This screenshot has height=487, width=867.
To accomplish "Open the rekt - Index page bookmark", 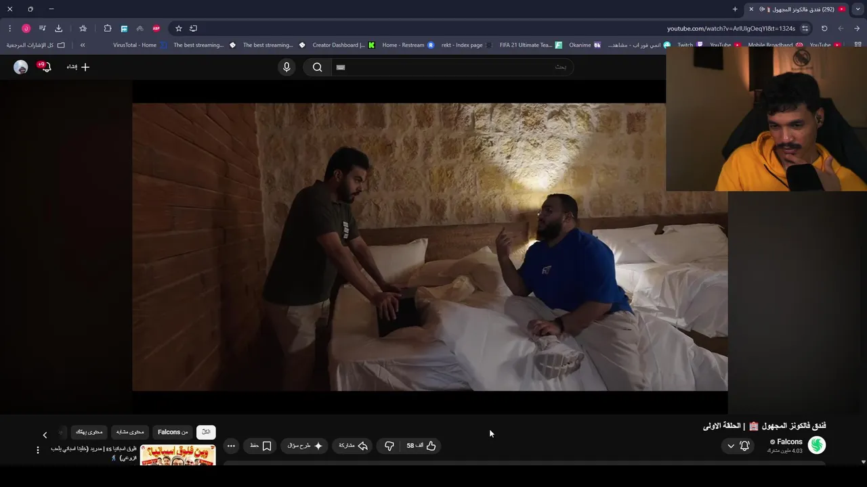I will pyautogui.click(x=467, y=45).
